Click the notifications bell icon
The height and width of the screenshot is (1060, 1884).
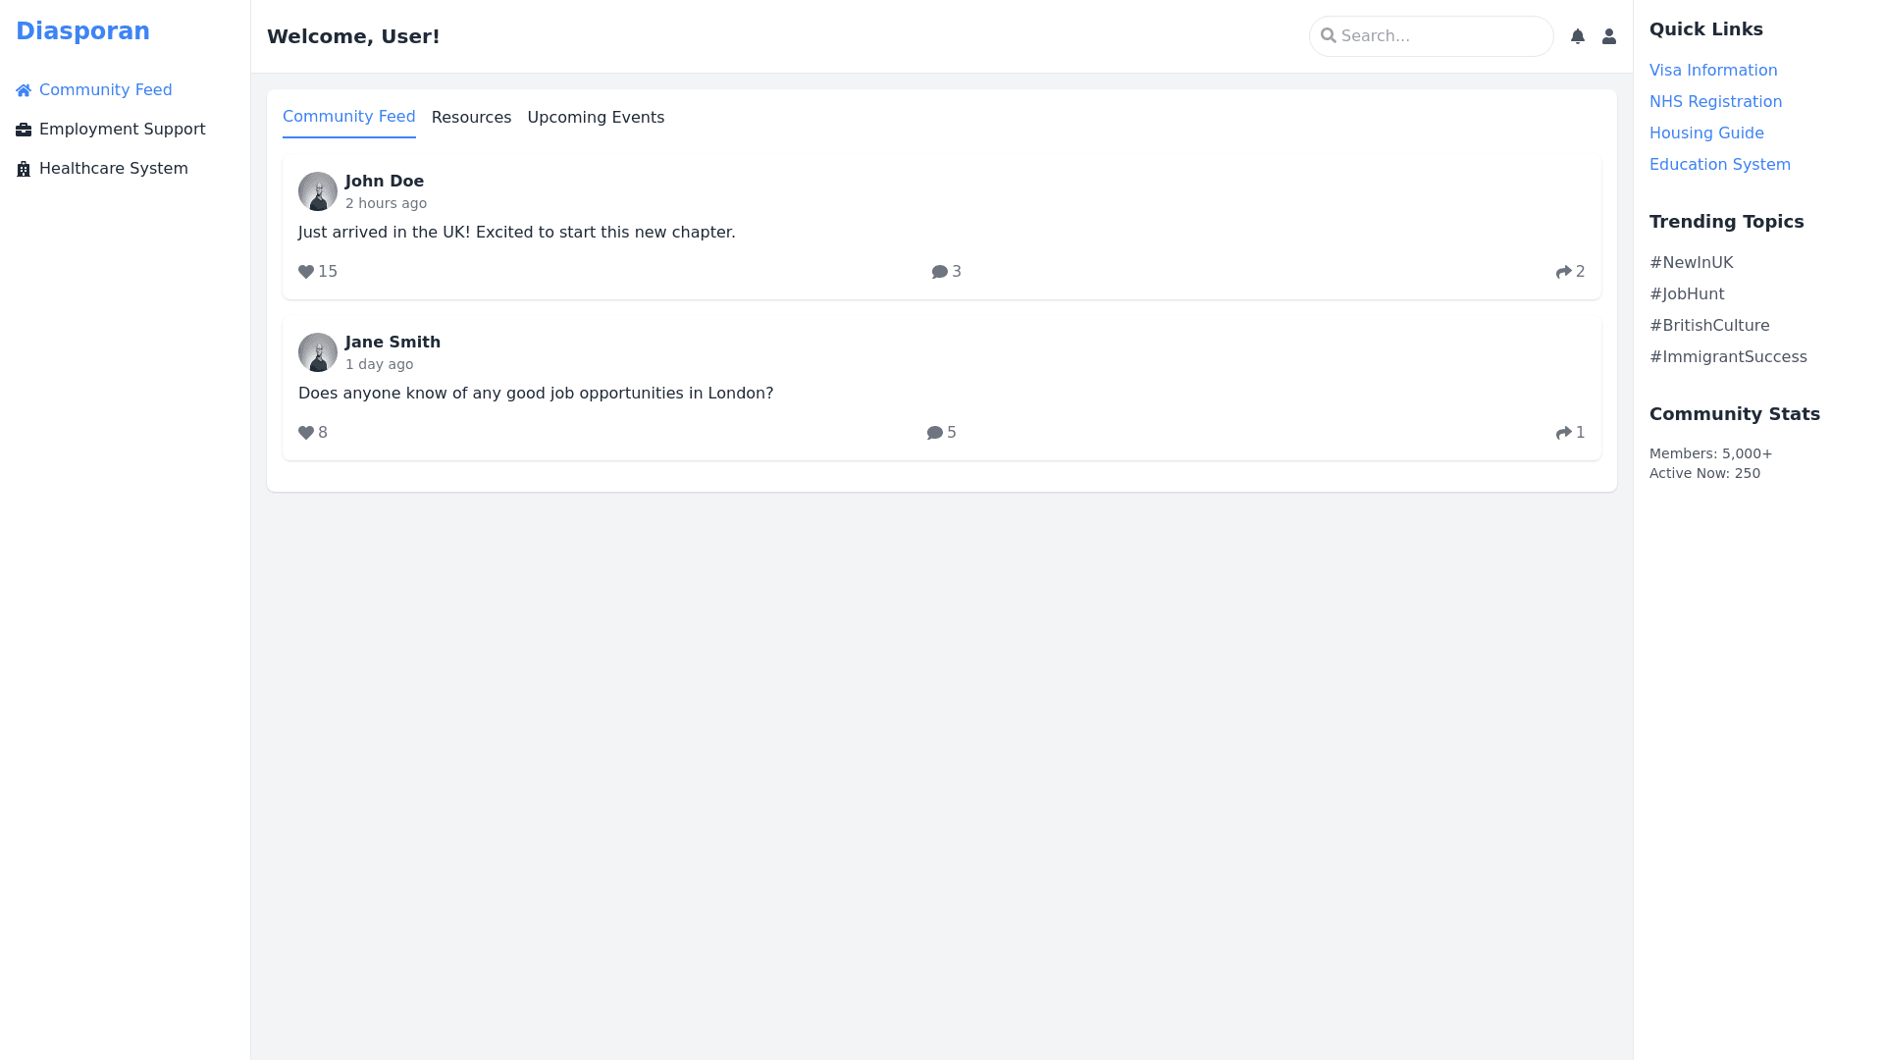tap(1578, 36)
